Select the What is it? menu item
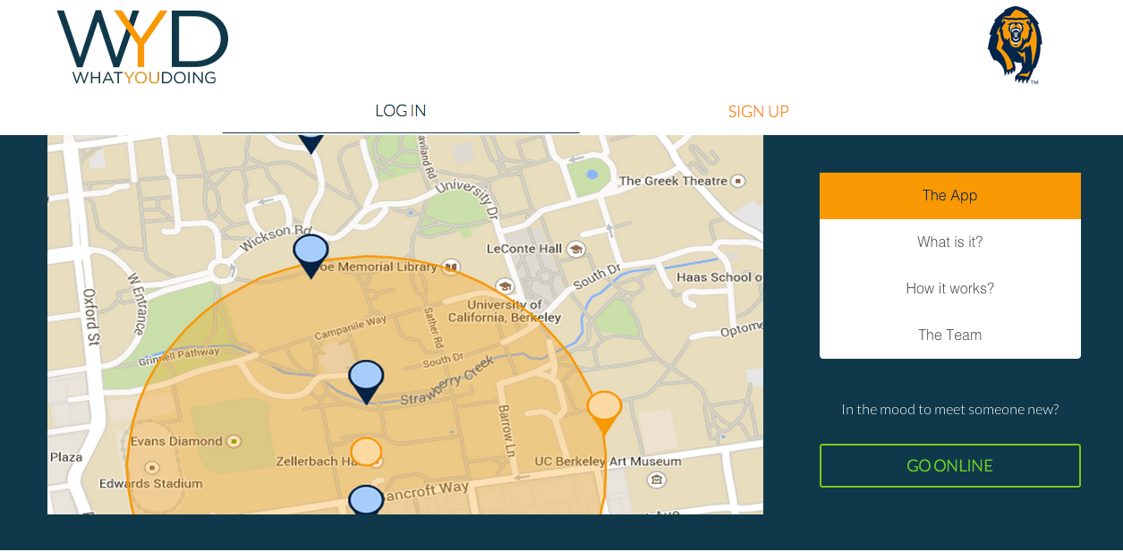Viewport: 1123px width, 552px height. coord(950,242)
